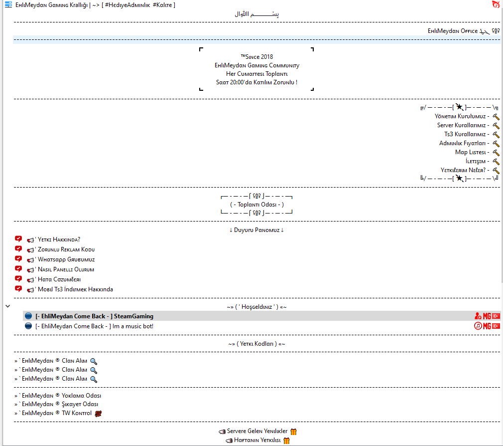This screenshot has height=446, width=503.
Task: Select the Whatsapp Grubumuz channel name
Action: 66,259
